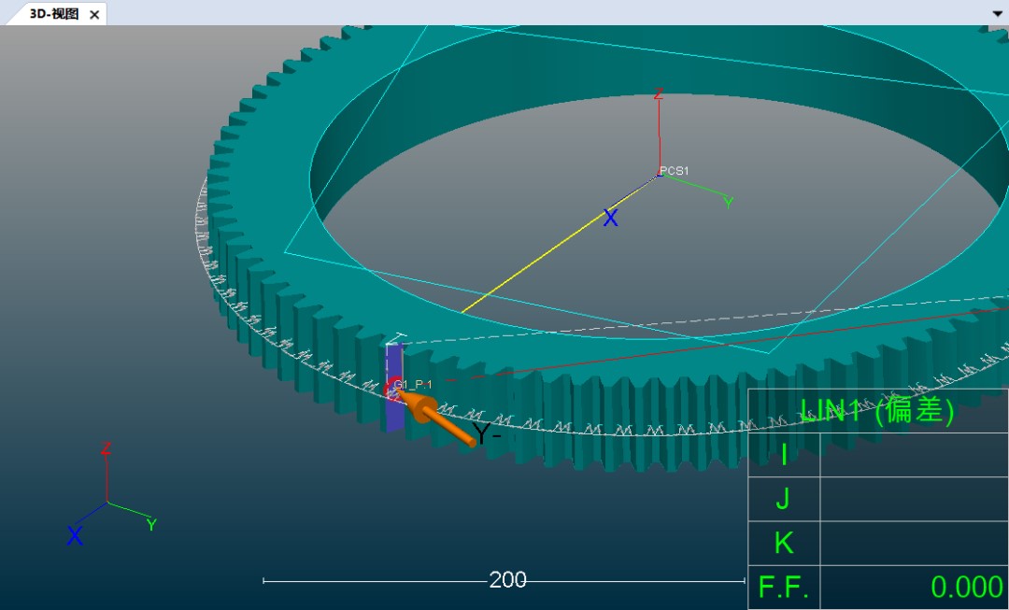Screen dimensions: 1009x610
Task: Select the red Z axis above PCS1
Action: click(x=659, y=131)
